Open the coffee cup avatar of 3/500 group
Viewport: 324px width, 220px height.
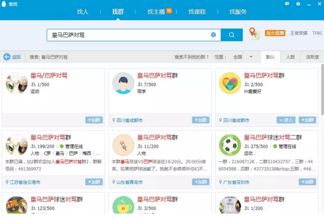click(123, 205)
